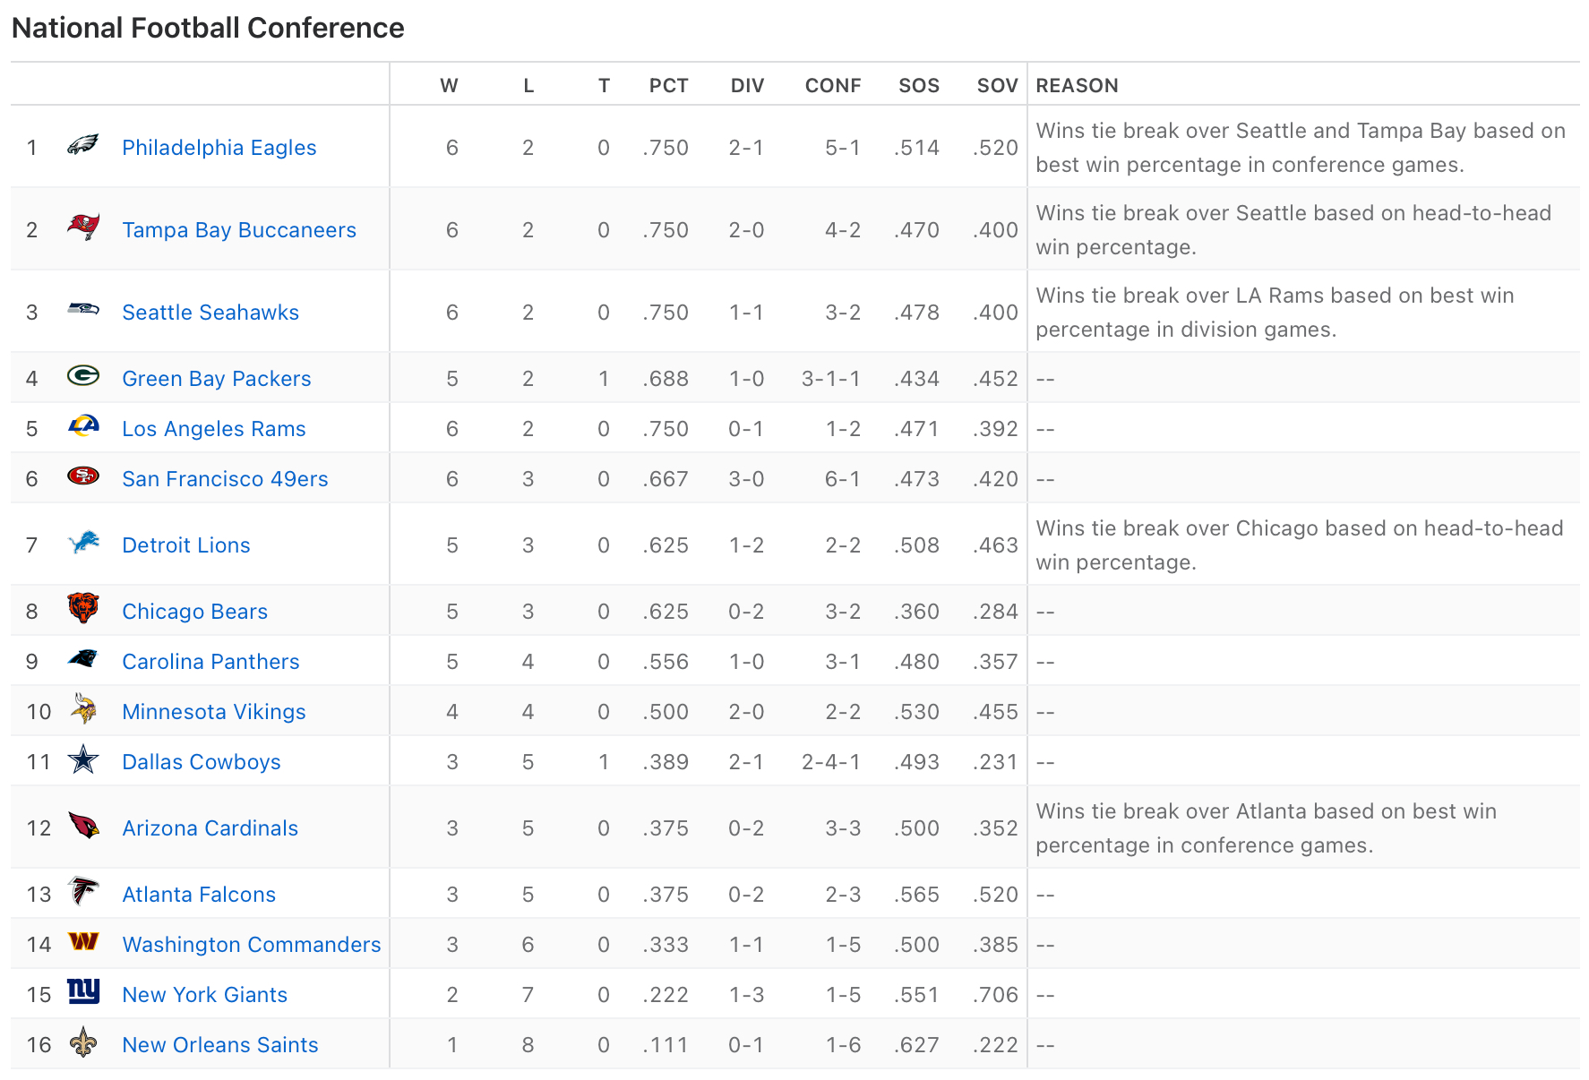Click the Philadelphia Eagles logo icon

83,145
